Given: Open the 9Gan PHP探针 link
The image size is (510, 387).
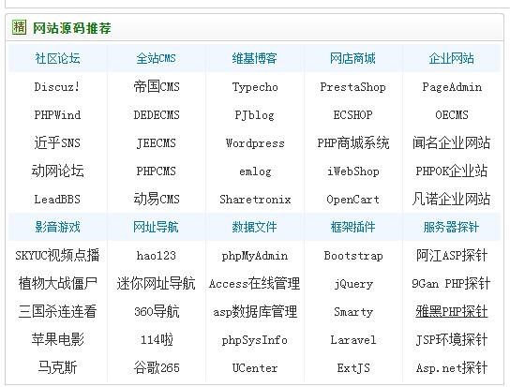Looking at the screenshot, I should 451,283.
